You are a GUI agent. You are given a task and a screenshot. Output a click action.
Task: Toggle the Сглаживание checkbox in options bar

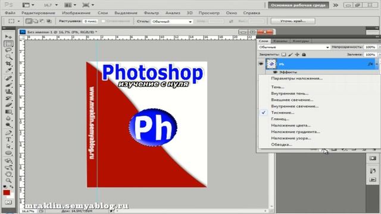(103, 21)
